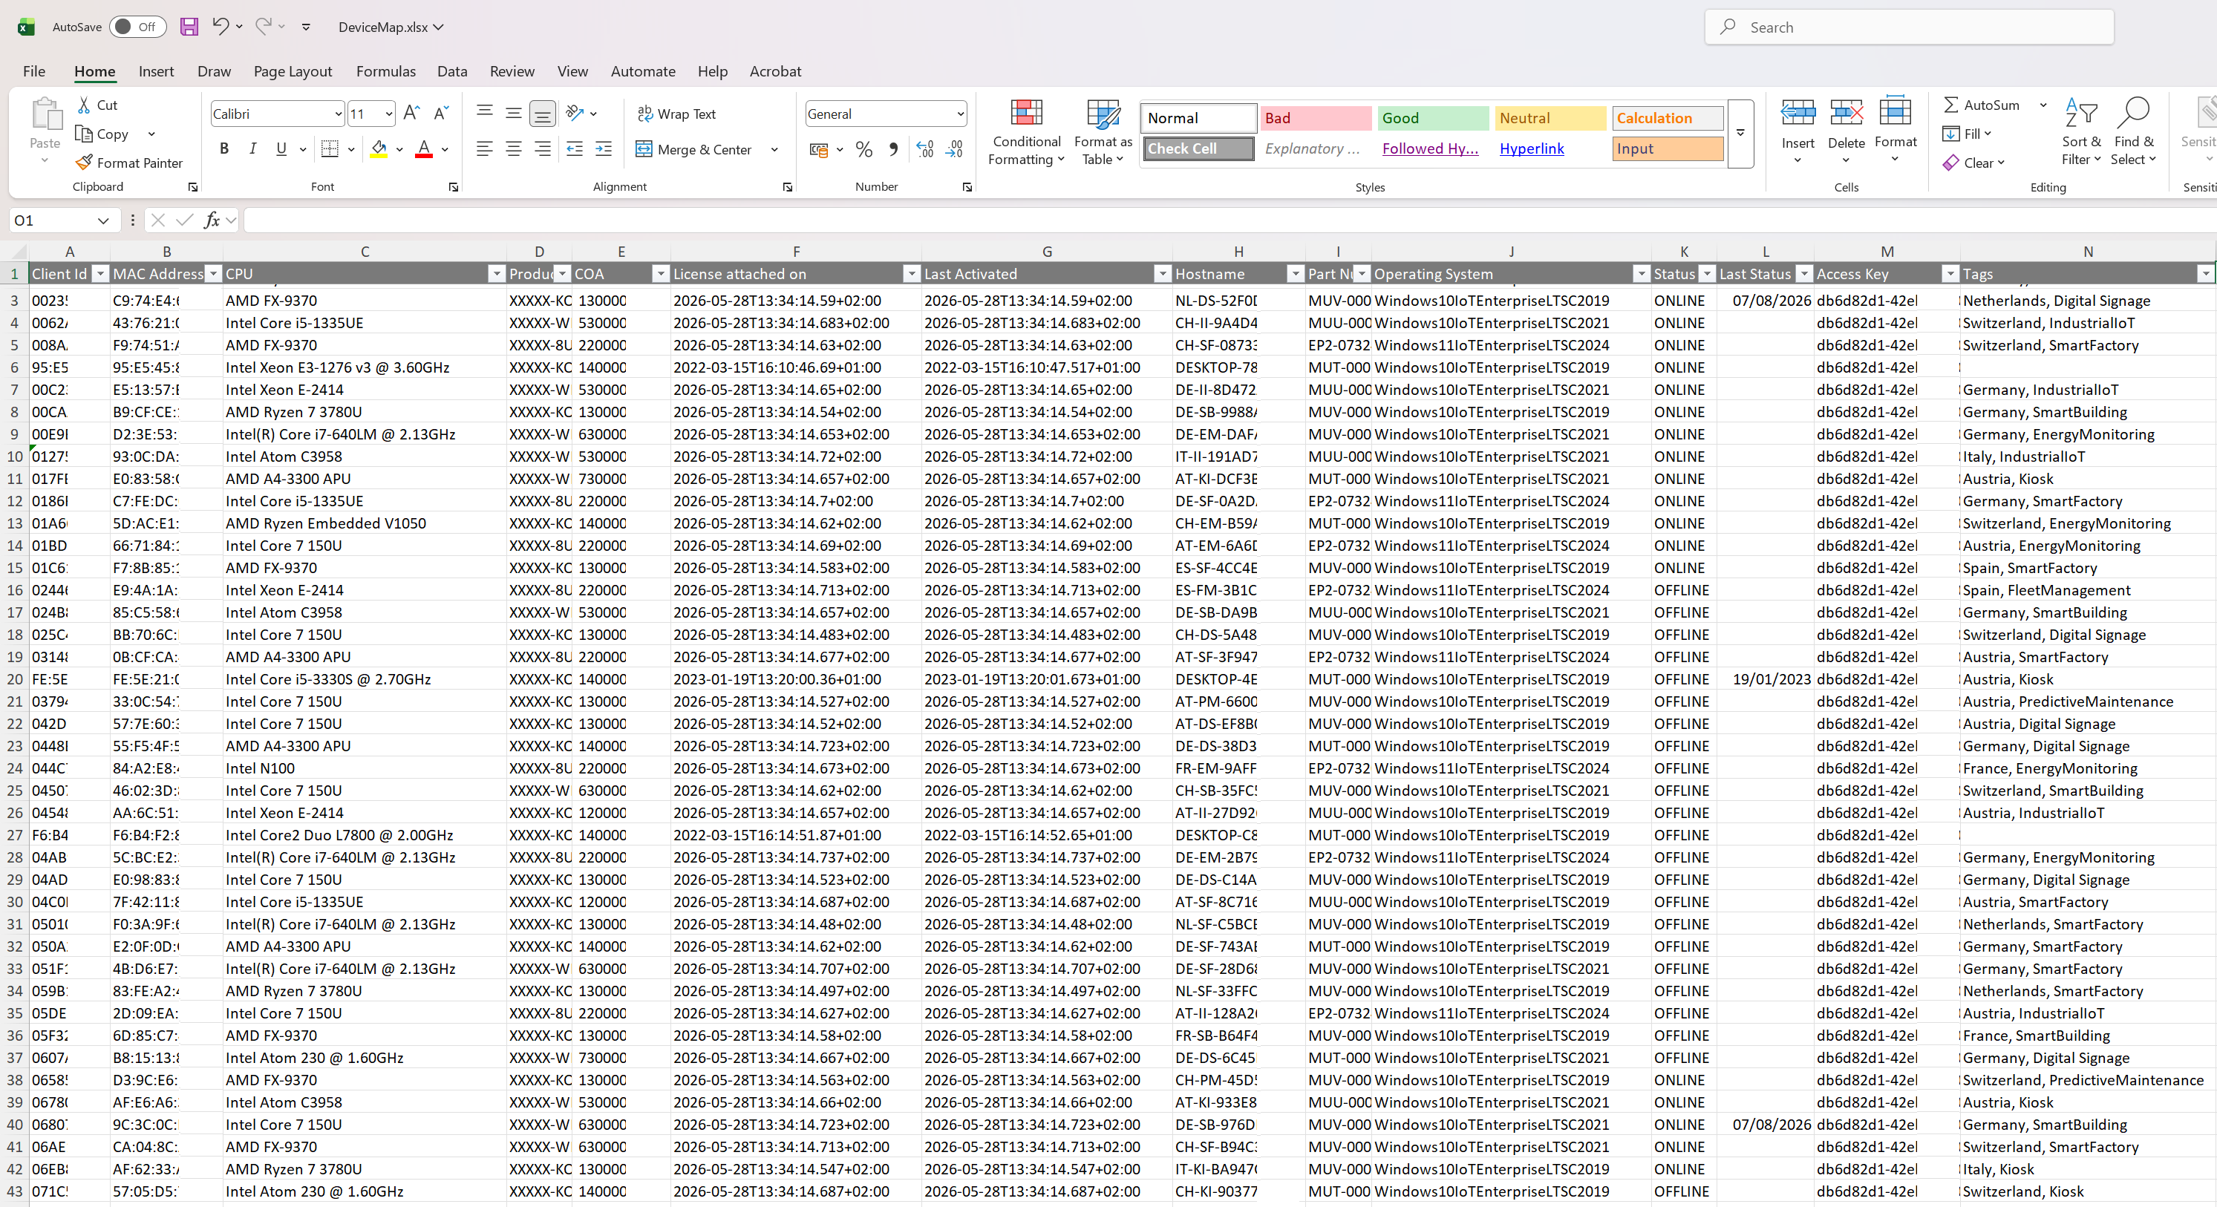
Task: Open the File tab
Action: tap(33, 71)
